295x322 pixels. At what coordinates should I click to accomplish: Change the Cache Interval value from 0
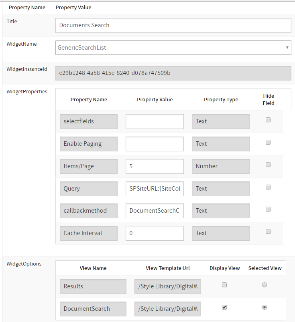coord(155,233)
